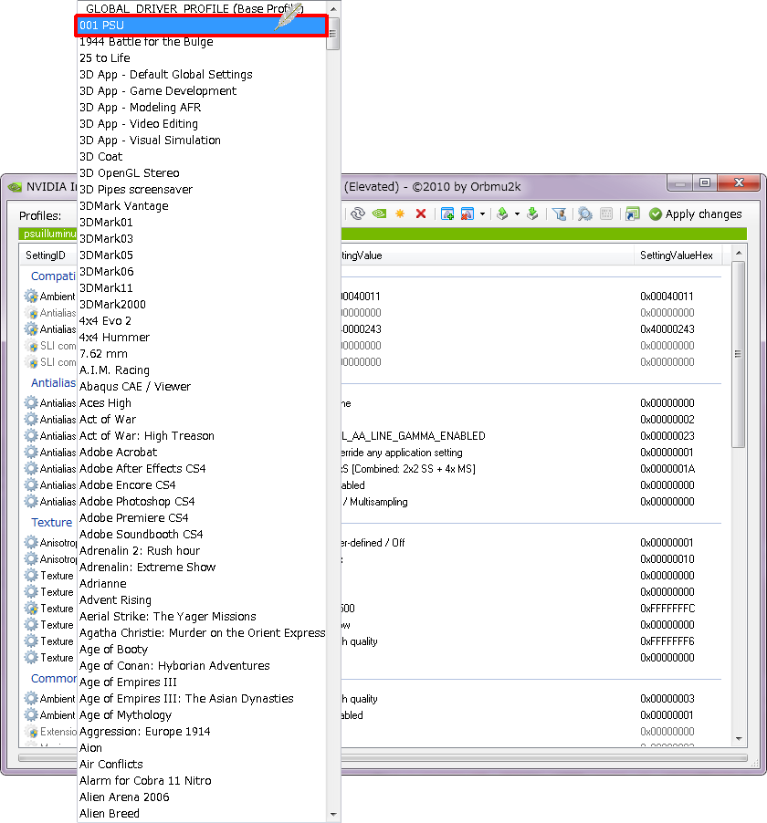Click the hex value 0x40000243

667,329
